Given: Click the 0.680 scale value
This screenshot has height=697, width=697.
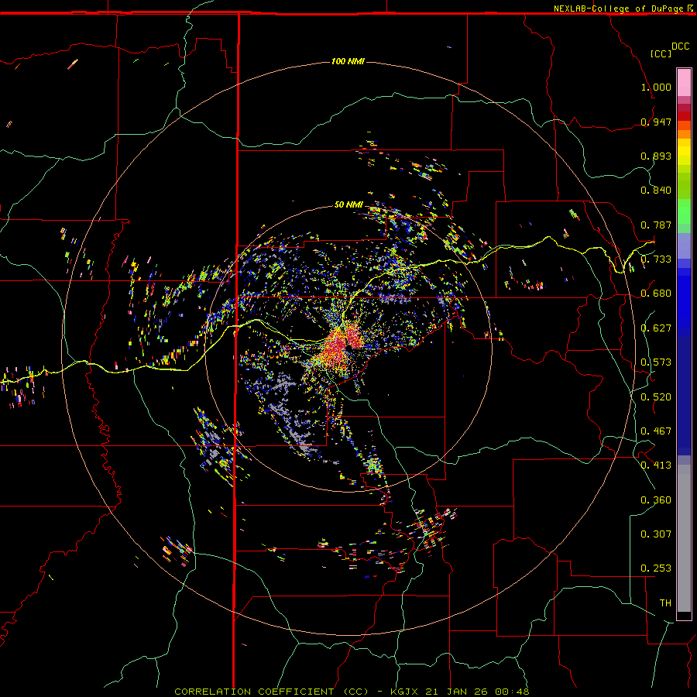Looking at the screenshot, I should pyautogui.click(x=656, y=294).
